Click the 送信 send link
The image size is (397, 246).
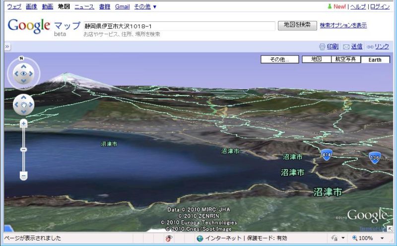357,47
